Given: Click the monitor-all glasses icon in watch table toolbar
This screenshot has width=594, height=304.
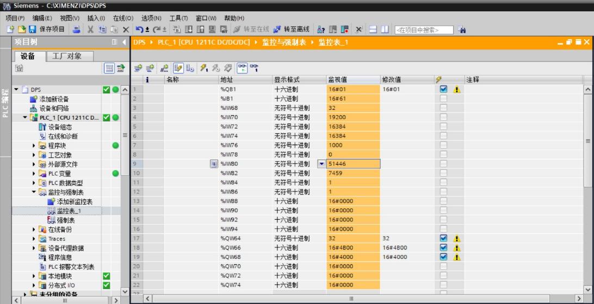Looking at the screenshot, I should pyautogui.click(x=242, y=66).
